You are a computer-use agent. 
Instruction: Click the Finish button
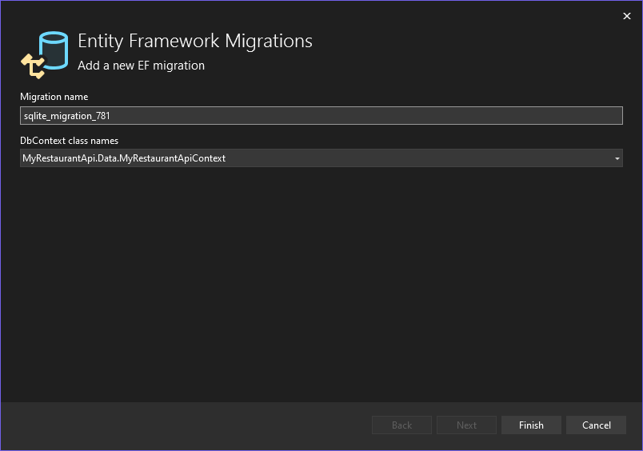click(531, 425)
